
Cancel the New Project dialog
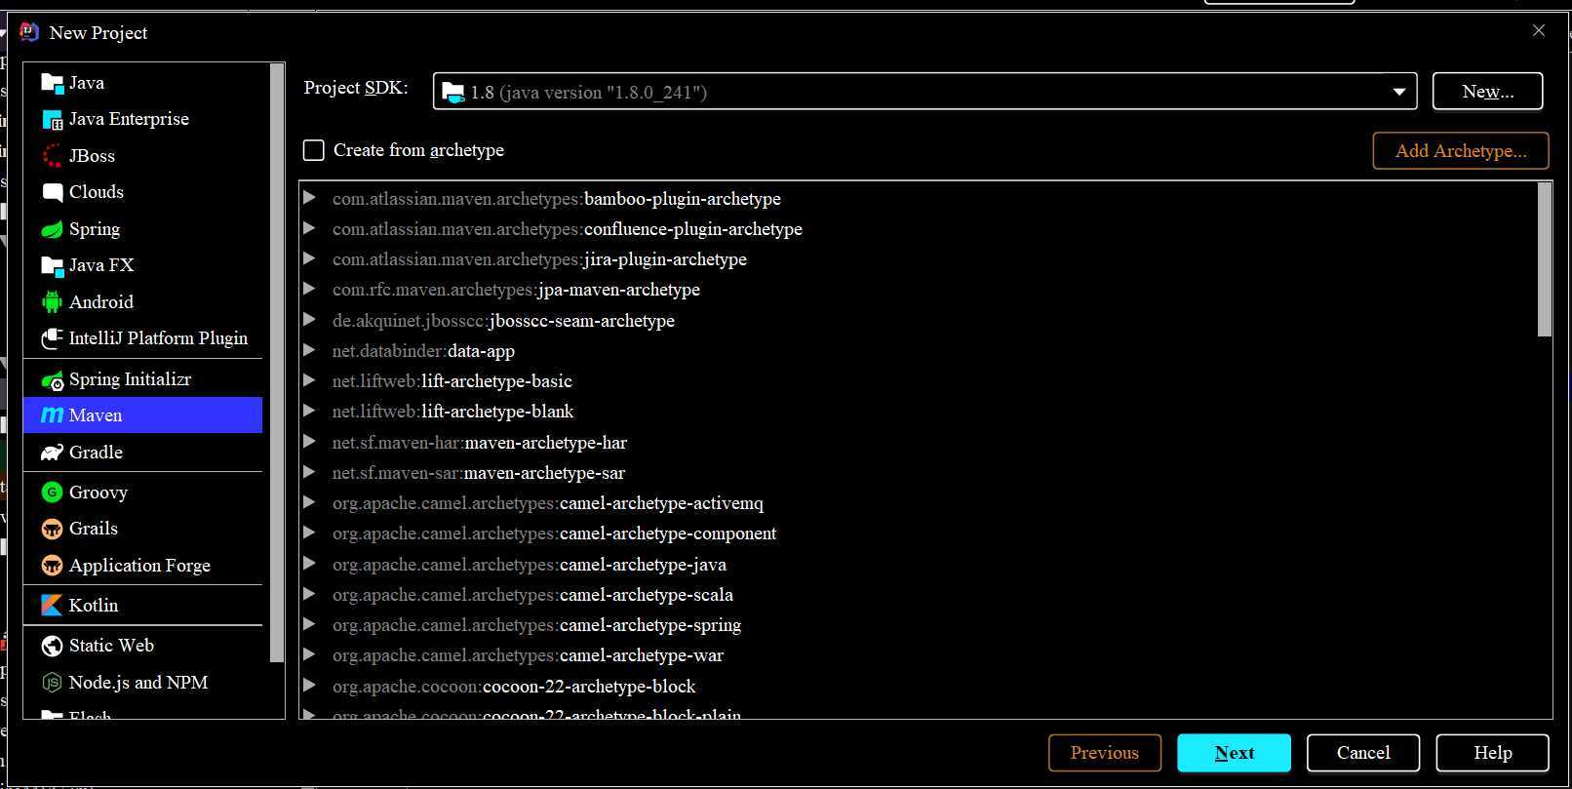[x=1363, y=753]
